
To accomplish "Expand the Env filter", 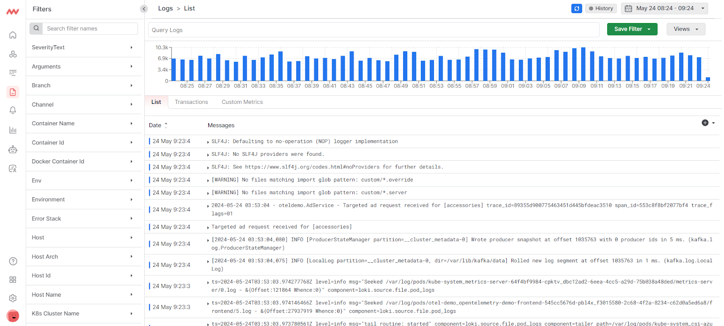I will click(83, 181).
